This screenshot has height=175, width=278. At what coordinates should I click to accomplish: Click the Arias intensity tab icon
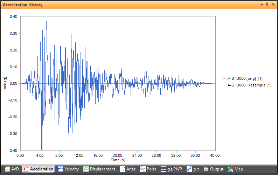coord(123,169)
